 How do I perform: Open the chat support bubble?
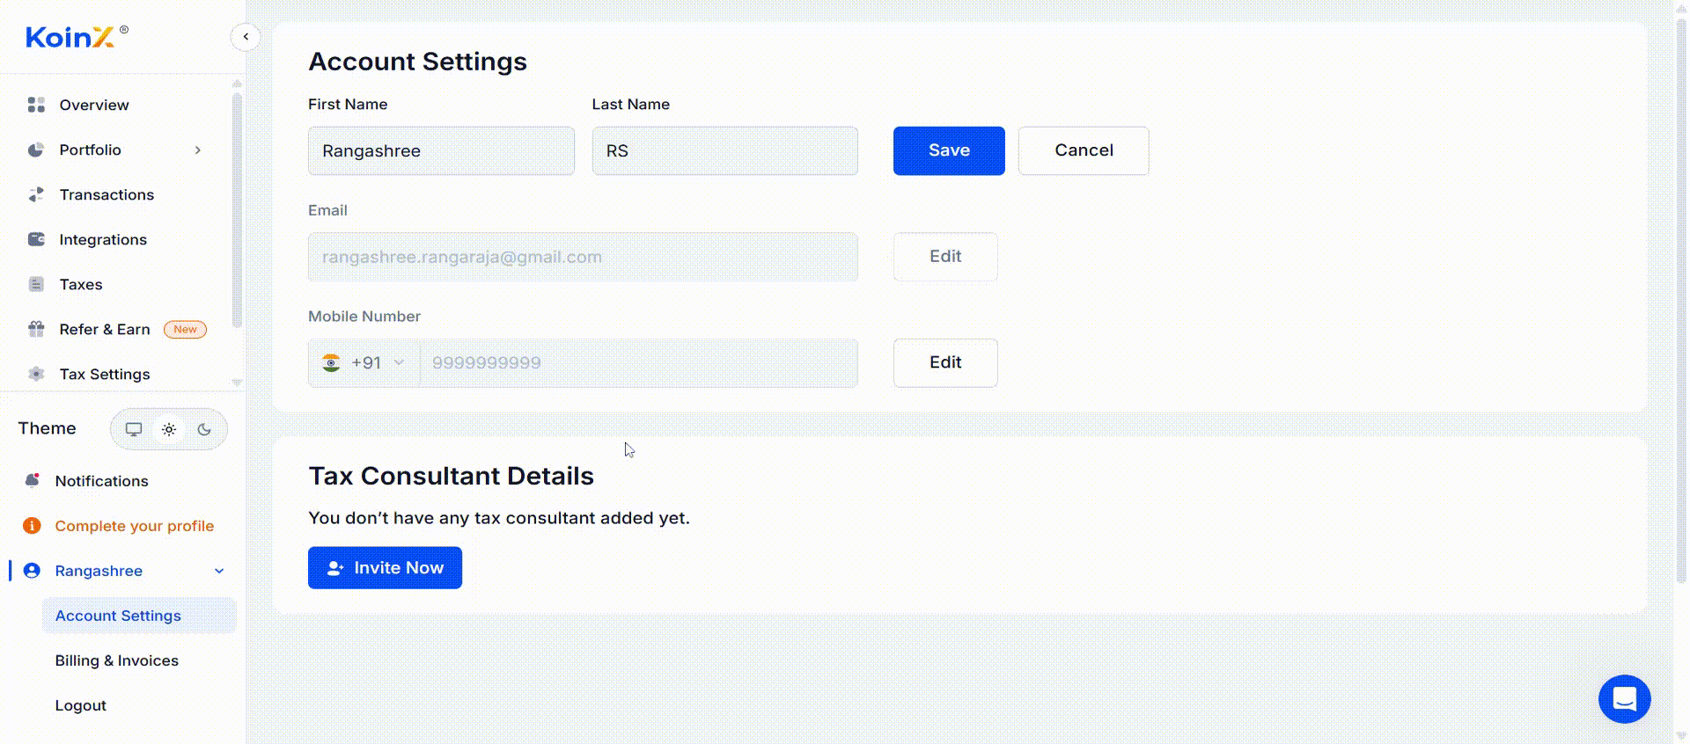(1624, 699)
